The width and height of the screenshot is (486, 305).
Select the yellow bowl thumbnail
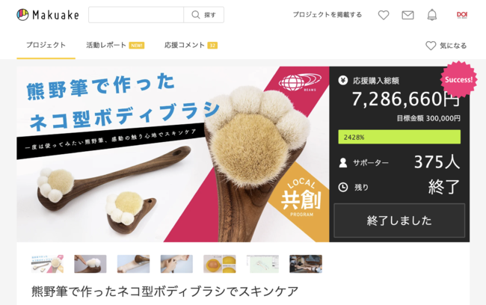[219, 264]
